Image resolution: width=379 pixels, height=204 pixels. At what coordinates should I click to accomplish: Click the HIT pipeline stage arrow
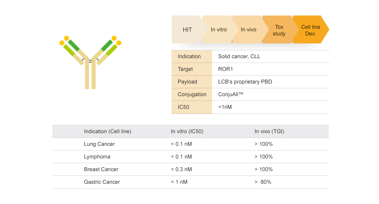(x=187, y=30)
